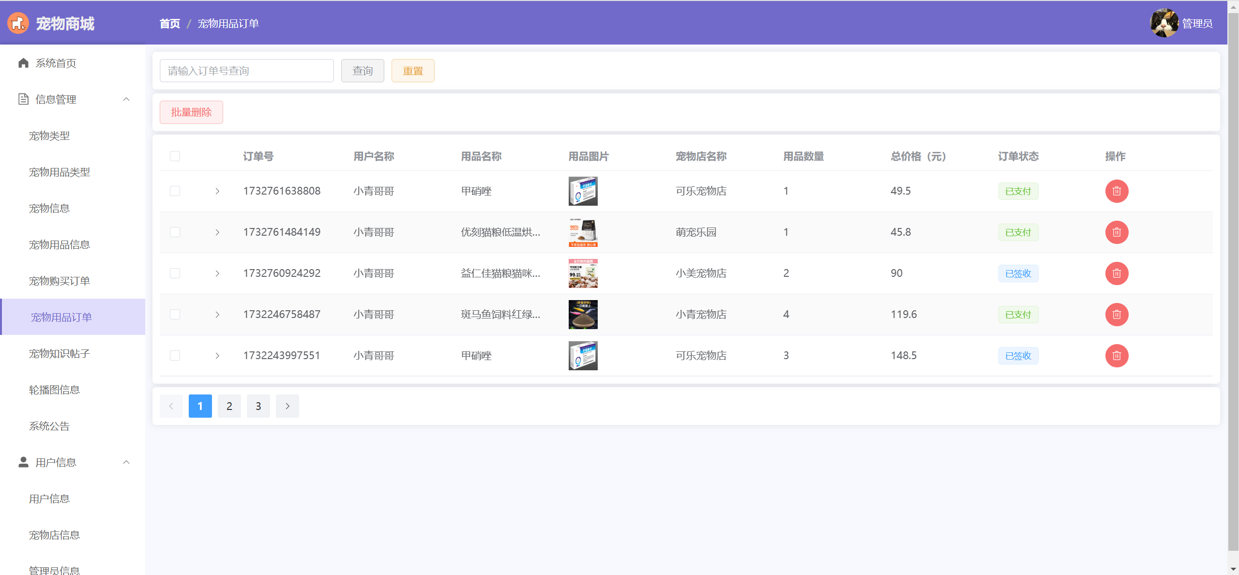Click the administrator avatar image
Viewport: 1239px width, 575px height.
click(x=1163, y=23)
